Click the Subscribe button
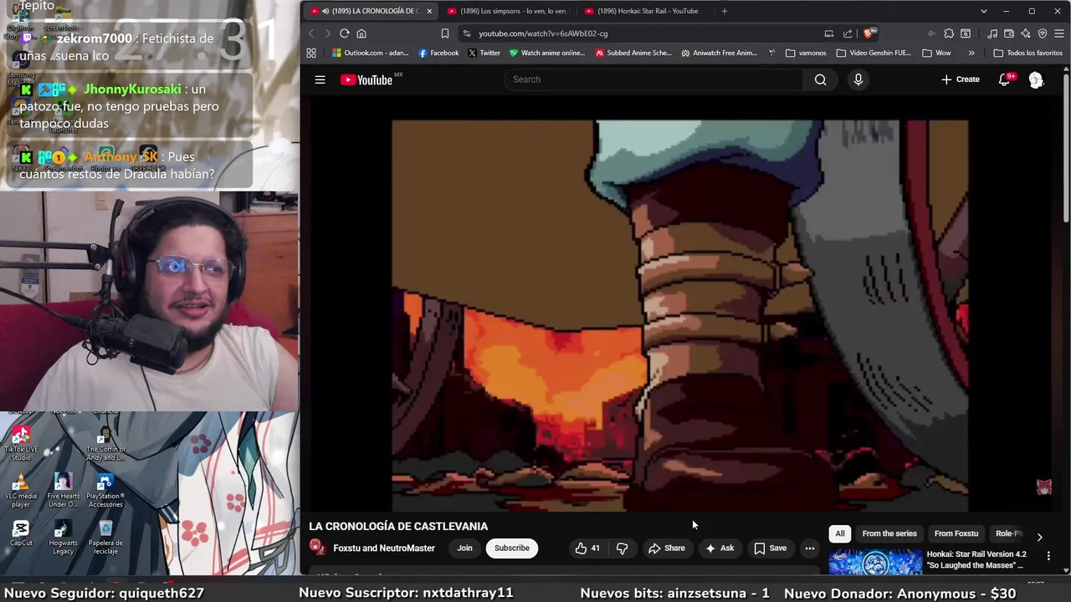 (x=511, y=548)
